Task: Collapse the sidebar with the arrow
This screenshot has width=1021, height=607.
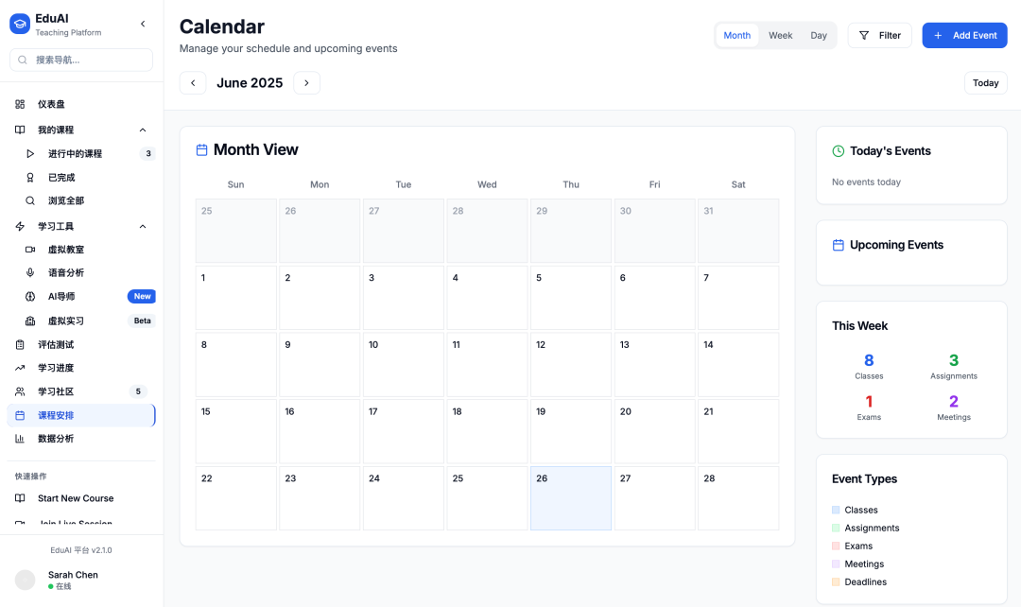Action: (143, 24)
